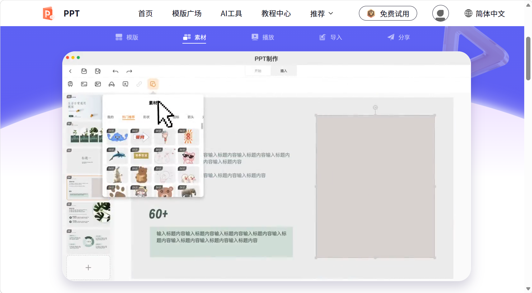This screenshot has height=293, width=532.
Task: Click the redo arrow icon
Action: pyautogui.click(x=129, y=71)
